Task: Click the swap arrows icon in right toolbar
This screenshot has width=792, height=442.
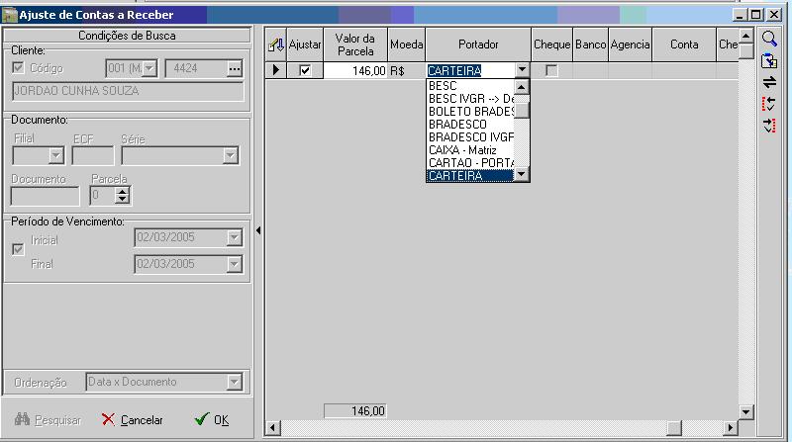Action: coord(769,82)
